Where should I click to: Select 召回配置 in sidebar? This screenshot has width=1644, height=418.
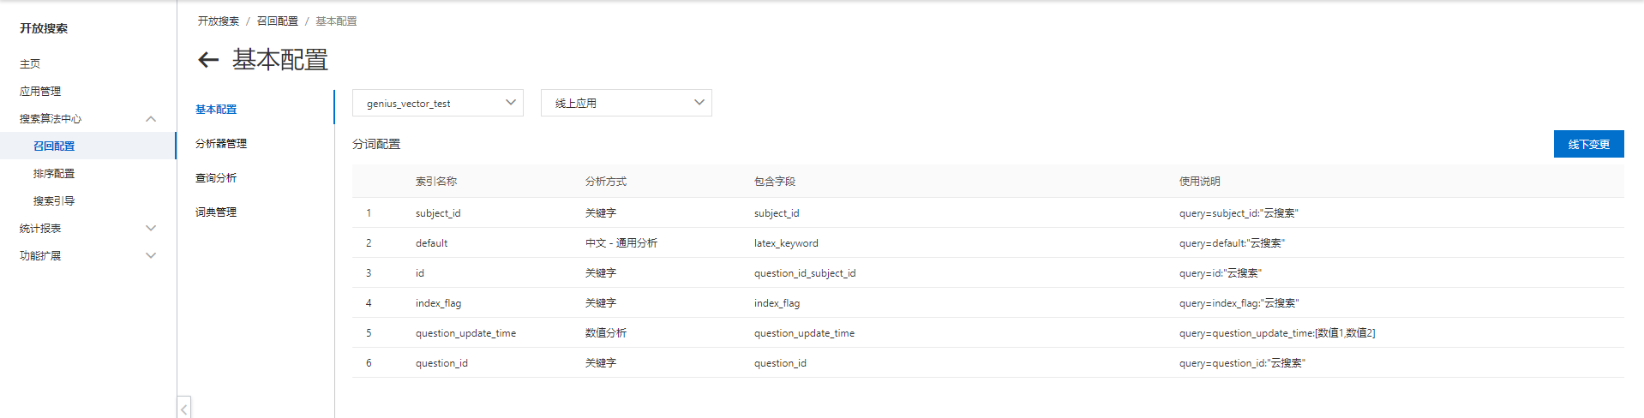point(54,146)
